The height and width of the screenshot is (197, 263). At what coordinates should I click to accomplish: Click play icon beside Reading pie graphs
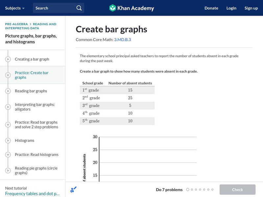(8, 170)
